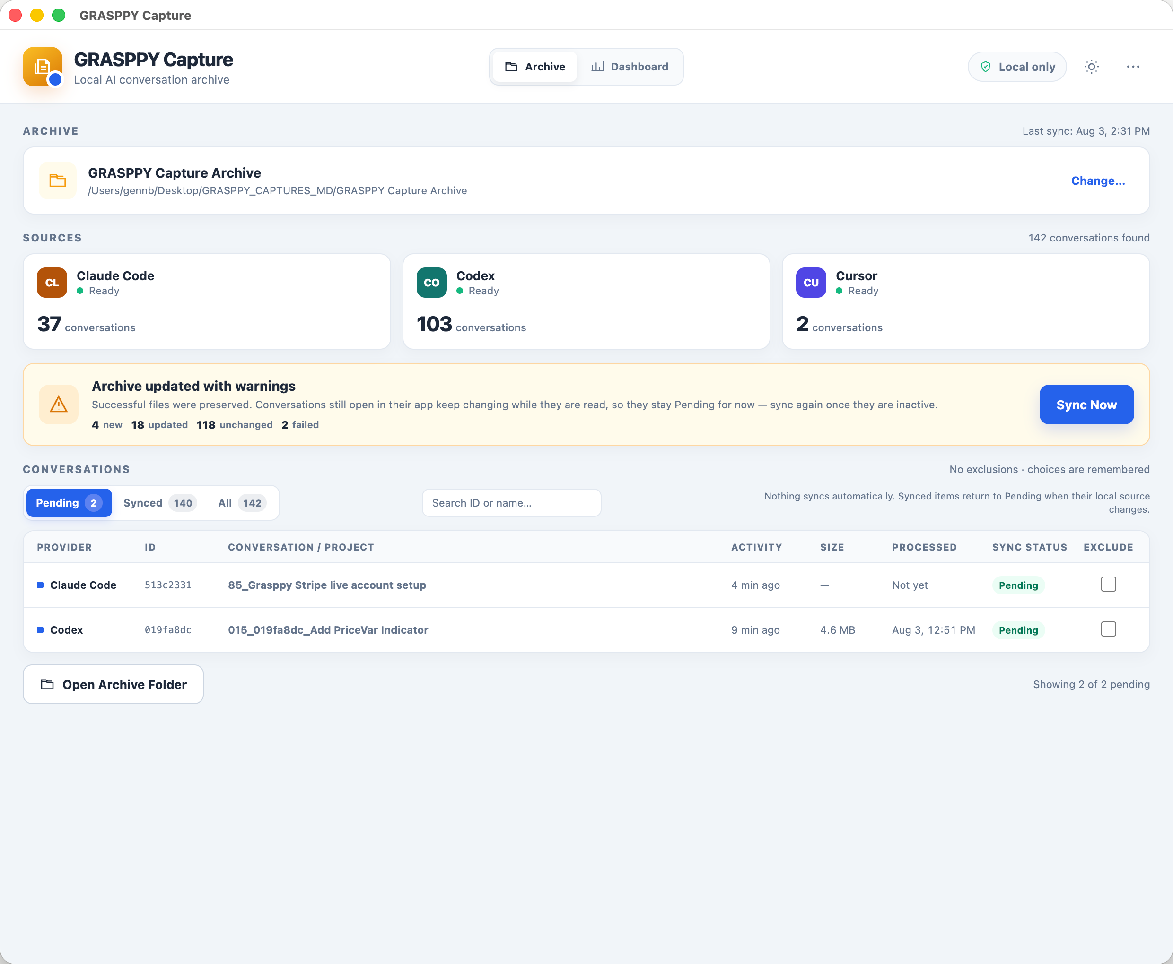Click the CO Codex source badge
1173x964 pixels.
(x=432, y=283)
